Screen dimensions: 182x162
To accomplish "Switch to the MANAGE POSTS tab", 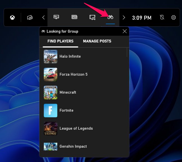I will coord(97,41).
